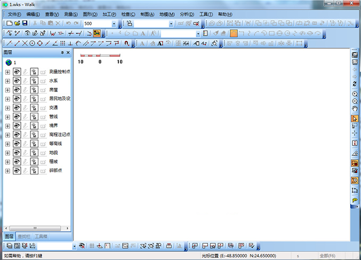361x260 pixels.
Task: Select the text annotation A tool
Action: (143, 33)
